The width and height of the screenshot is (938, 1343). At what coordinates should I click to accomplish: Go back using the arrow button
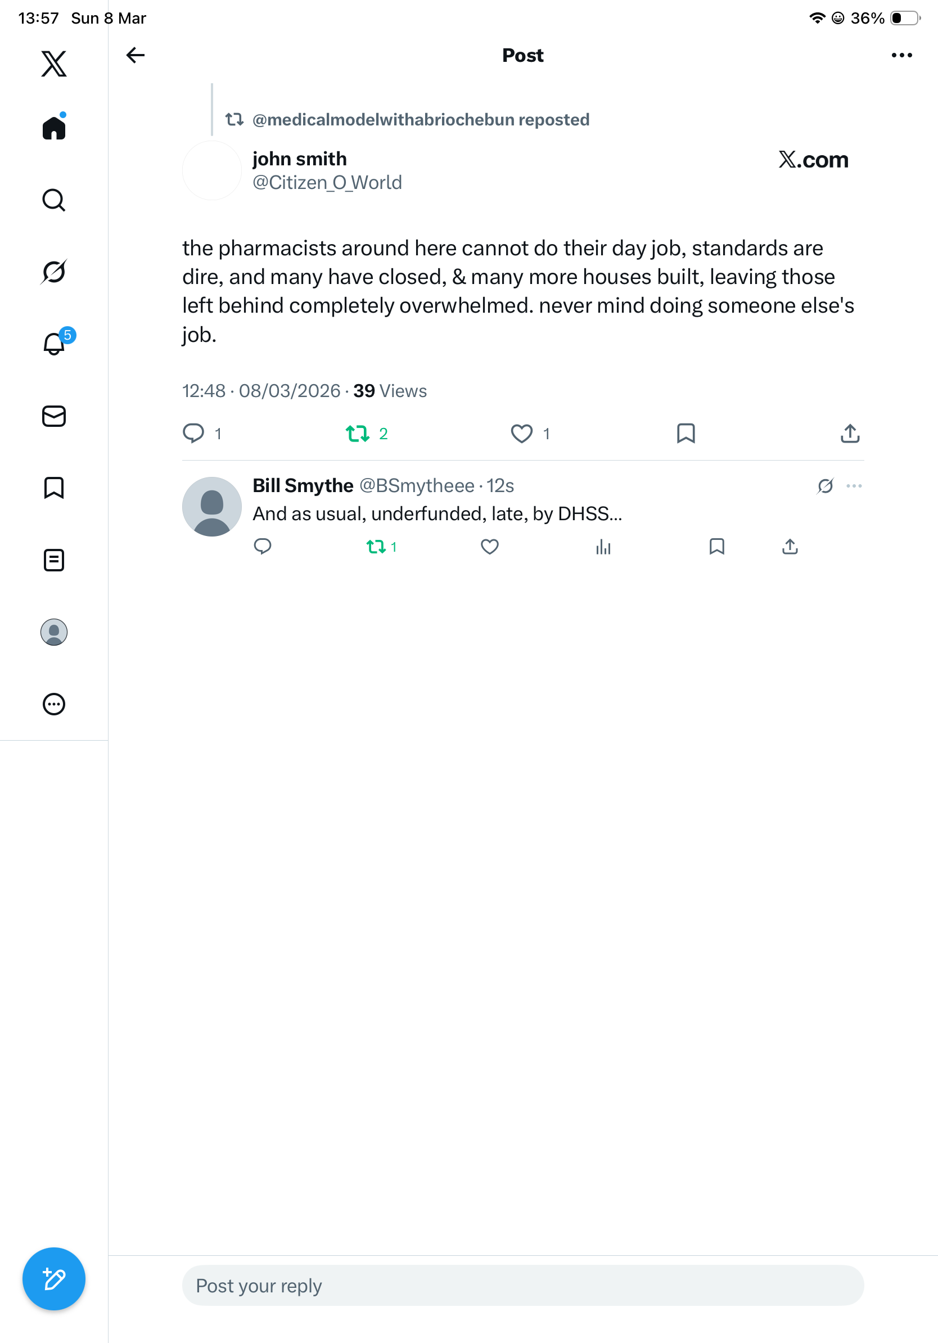click(136, 55)
